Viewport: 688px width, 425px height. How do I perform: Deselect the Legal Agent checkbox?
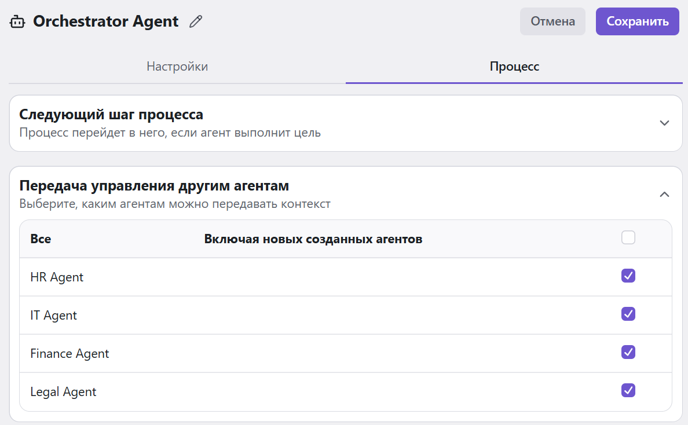628,390
